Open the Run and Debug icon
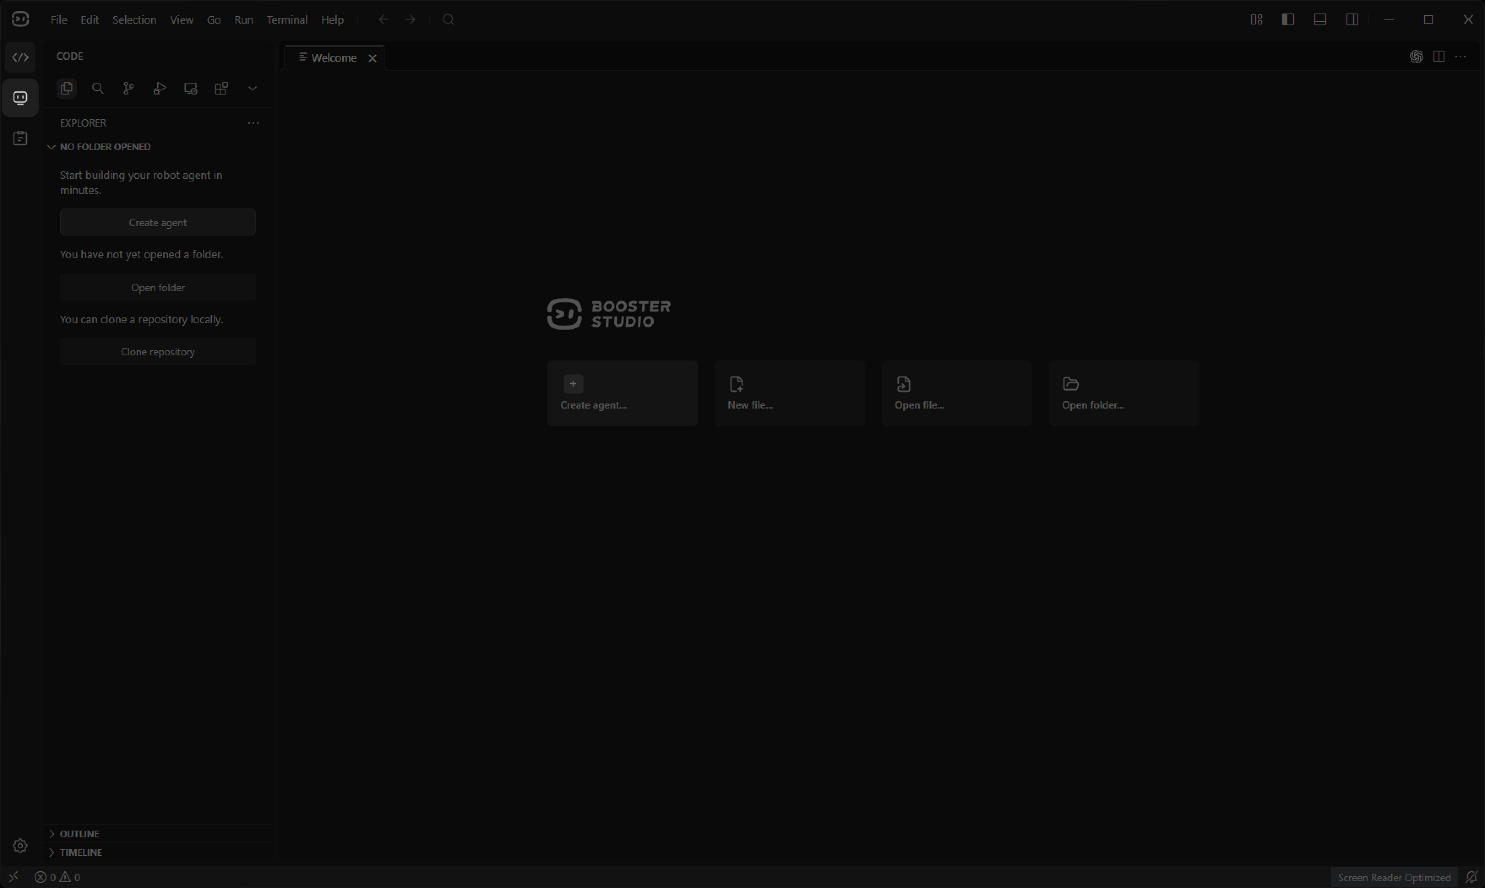Screen dimensions: 1485x888 pos(159,89)
